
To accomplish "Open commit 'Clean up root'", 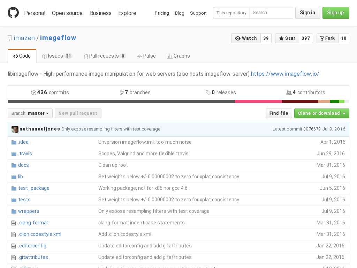I will (113, 165).
